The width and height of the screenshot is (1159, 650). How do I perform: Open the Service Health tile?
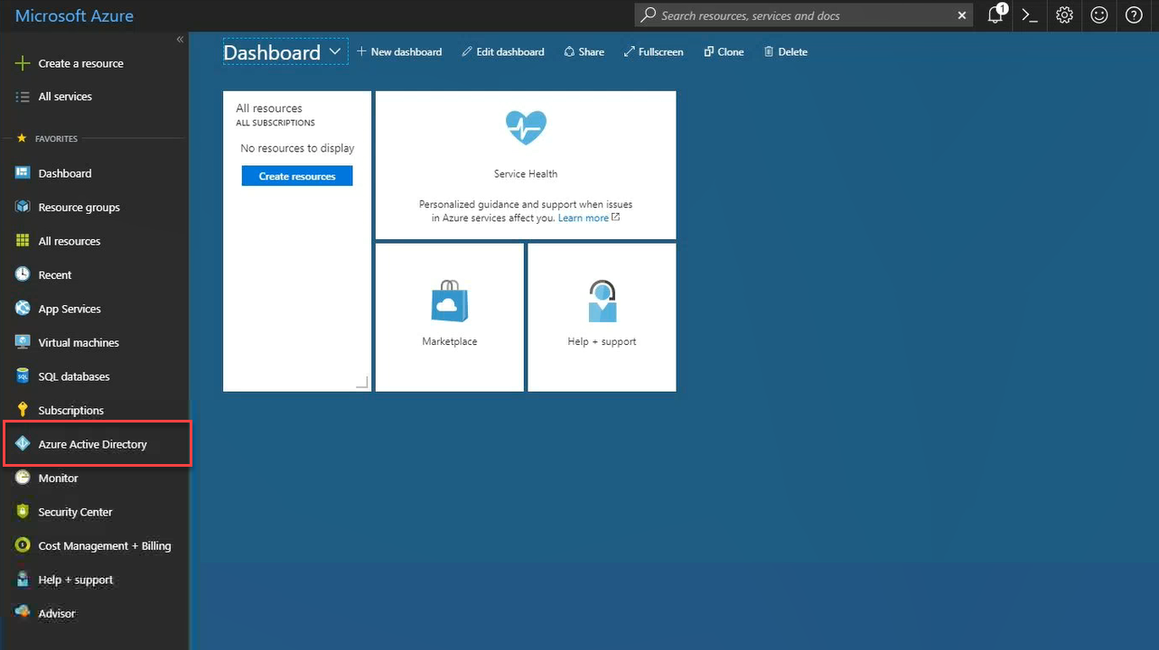click(526, 165)
